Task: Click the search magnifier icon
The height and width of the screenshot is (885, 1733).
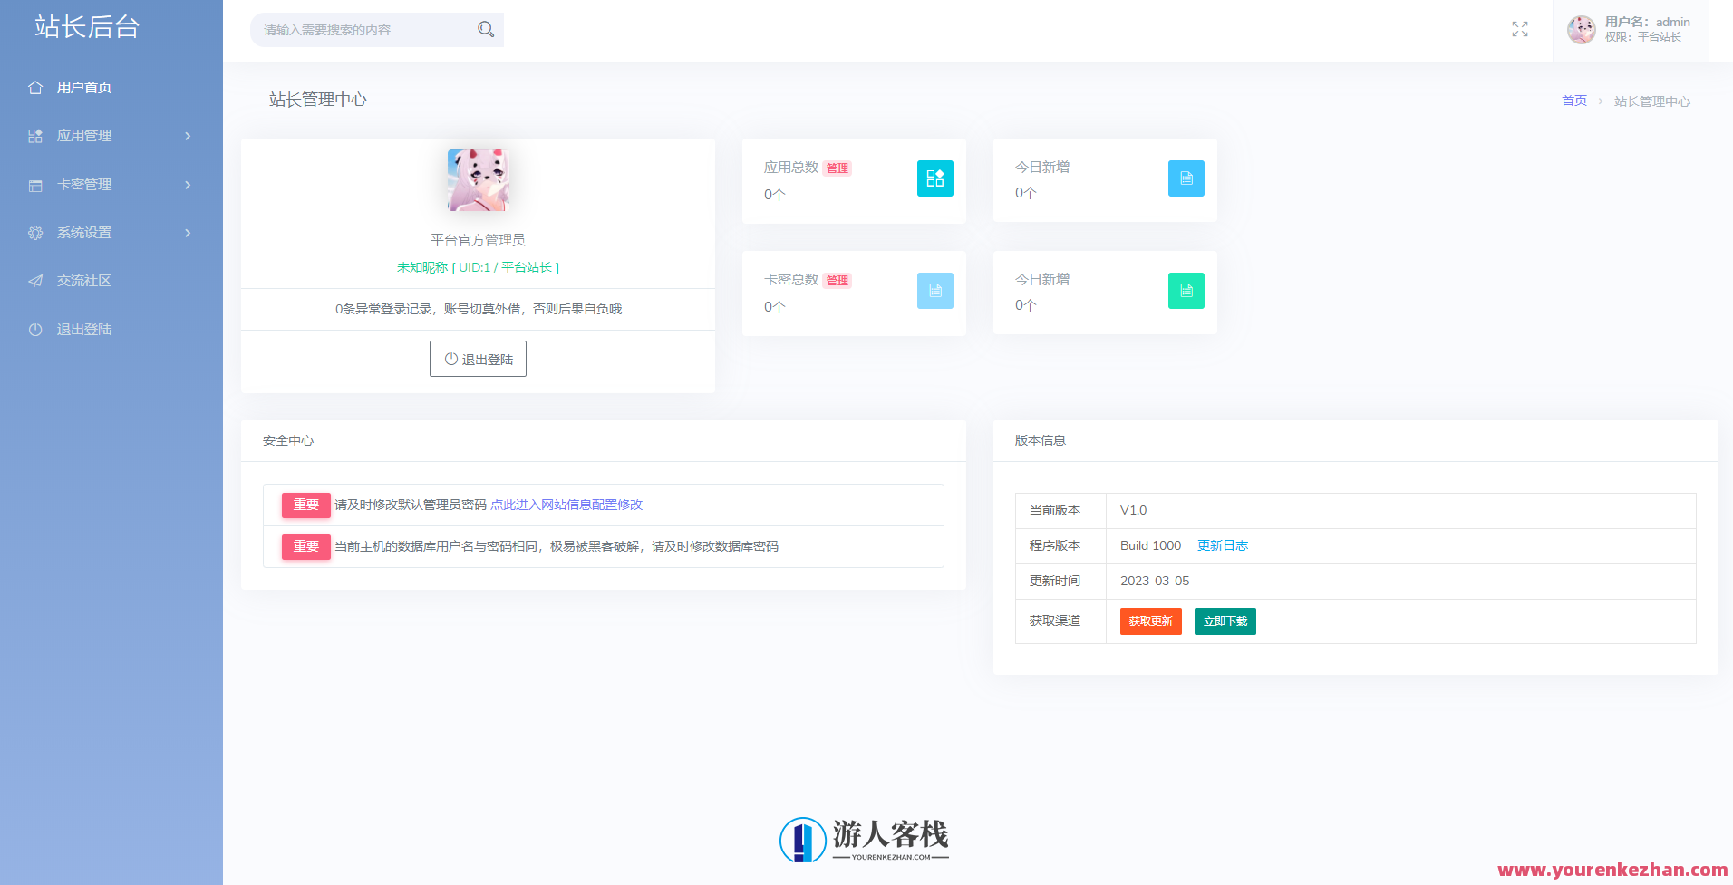Action: (486, 29)
